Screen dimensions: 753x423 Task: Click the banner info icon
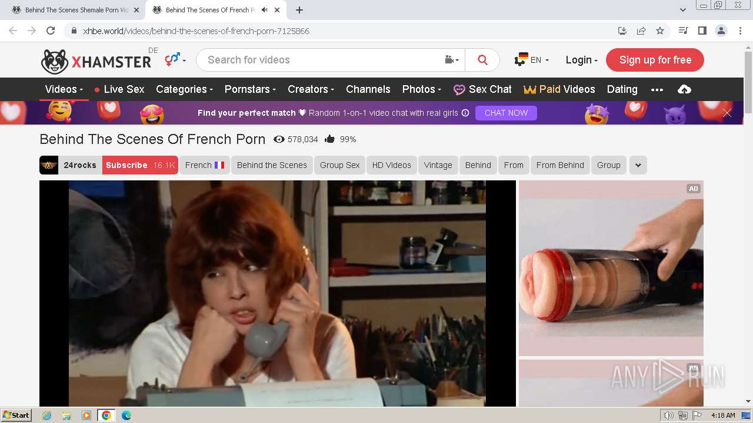click(465, 113)
